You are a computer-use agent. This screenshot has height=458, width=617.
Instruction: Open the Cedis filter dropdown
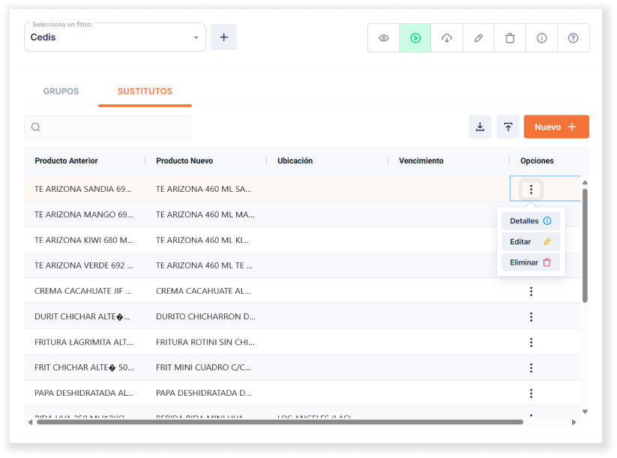pyautogui.click(x=115, y=37)
